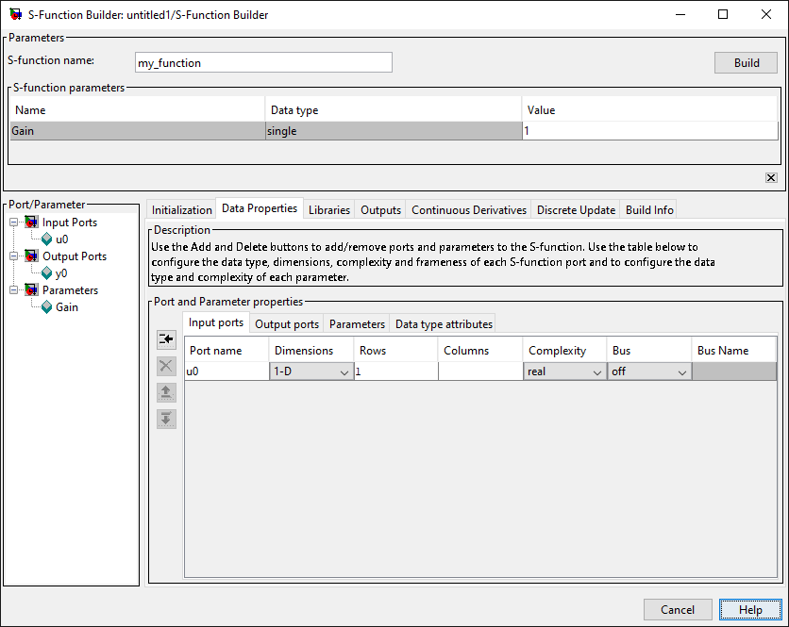789x627 pixels.
Task: Click the Cancel button
Action: 678,610
